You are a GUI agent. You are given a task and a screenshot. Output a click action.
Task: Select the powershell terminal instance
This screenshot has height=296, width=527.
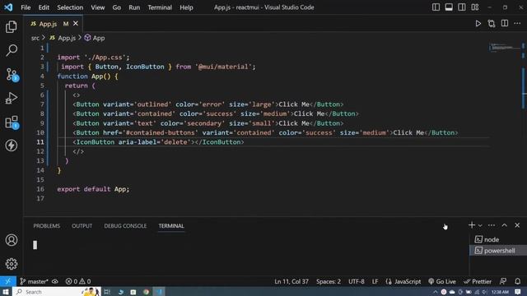tap(497, 250)
